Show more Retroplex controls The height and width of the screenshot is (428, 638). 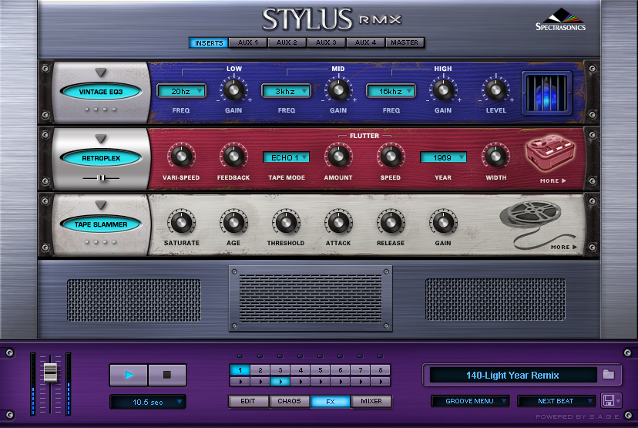[x=553, y=180]
